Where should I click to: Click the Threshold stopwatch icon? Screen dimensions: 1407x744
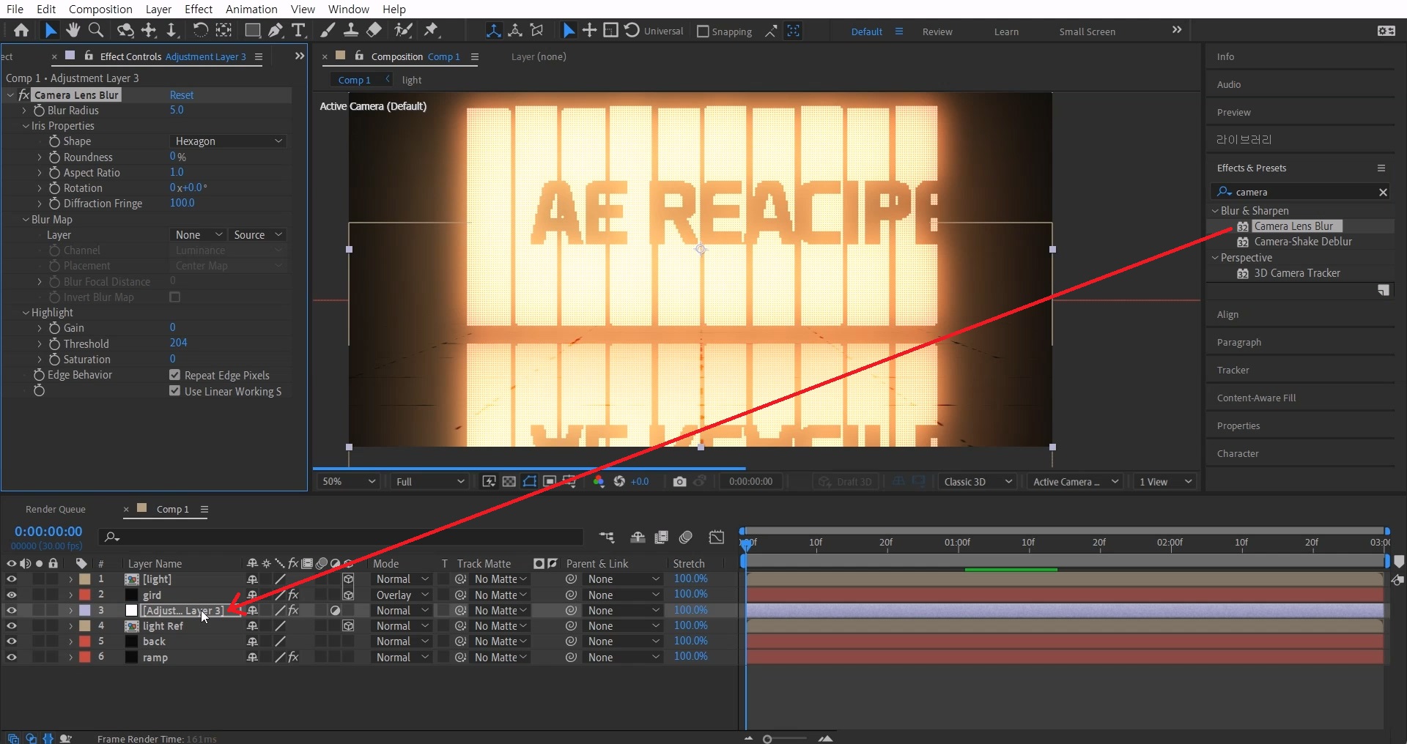54,343
